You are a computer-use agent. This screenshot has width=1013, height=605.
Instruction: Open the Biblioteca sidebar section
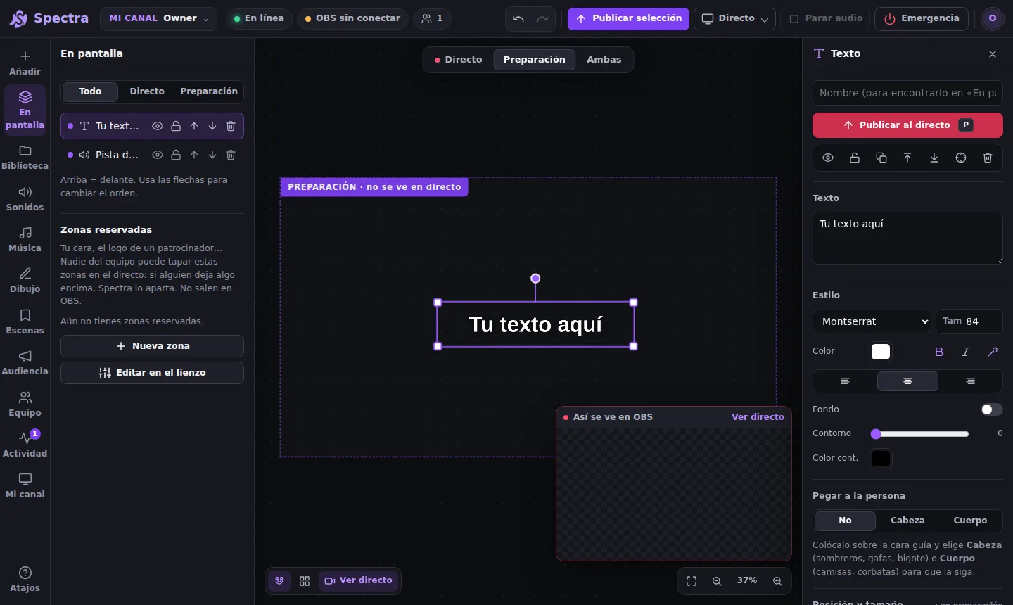[x=25, y=158]
